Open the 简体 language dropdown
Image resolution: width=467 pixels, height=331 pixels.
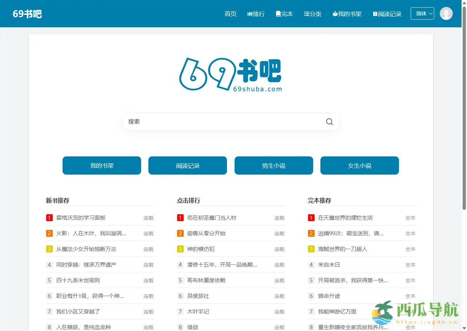tap(422, 13)
